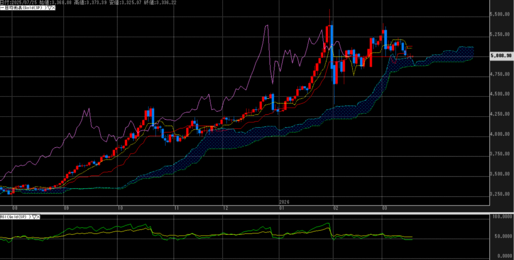Select the current price tag 5,008.90
Image resolution: width=514 pixels, height=260 pixels.
coord(501,56)
